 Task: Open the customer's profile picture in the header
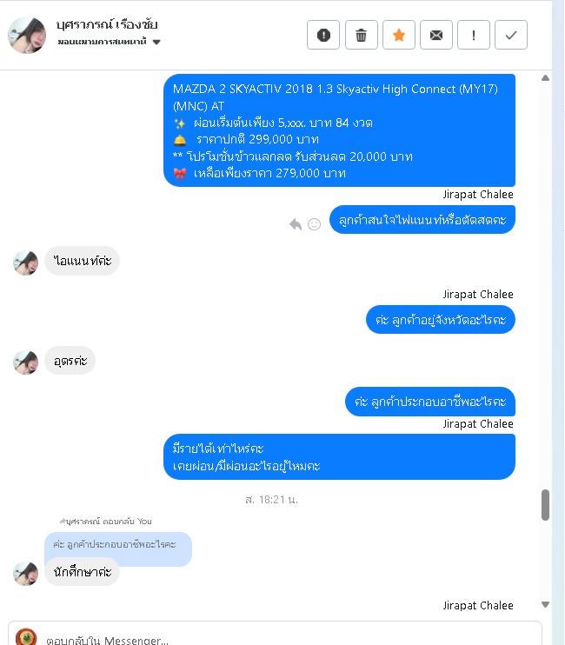[x=27, y=36]
